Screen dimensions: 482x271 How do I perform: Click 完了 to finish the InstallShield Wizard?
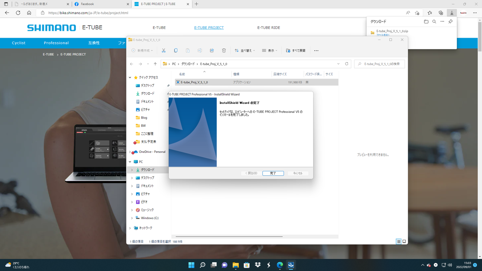click(273, 173)
